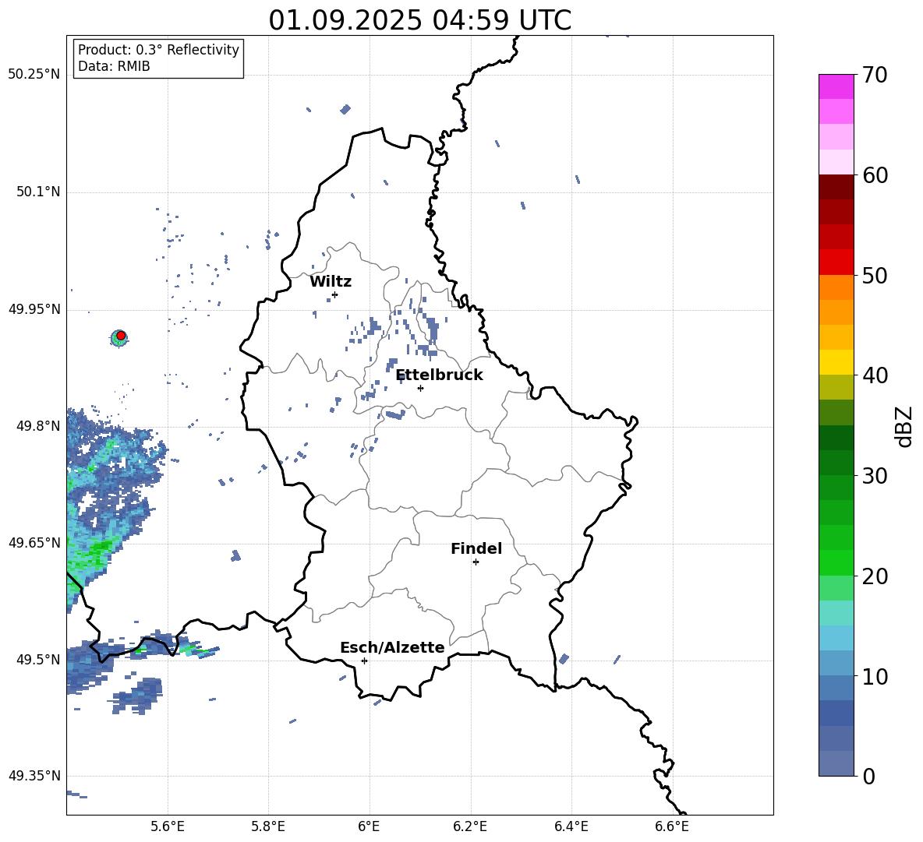Click the colorbar tick label 10
Screen dimensions: 923x842
tap(875, 677)
